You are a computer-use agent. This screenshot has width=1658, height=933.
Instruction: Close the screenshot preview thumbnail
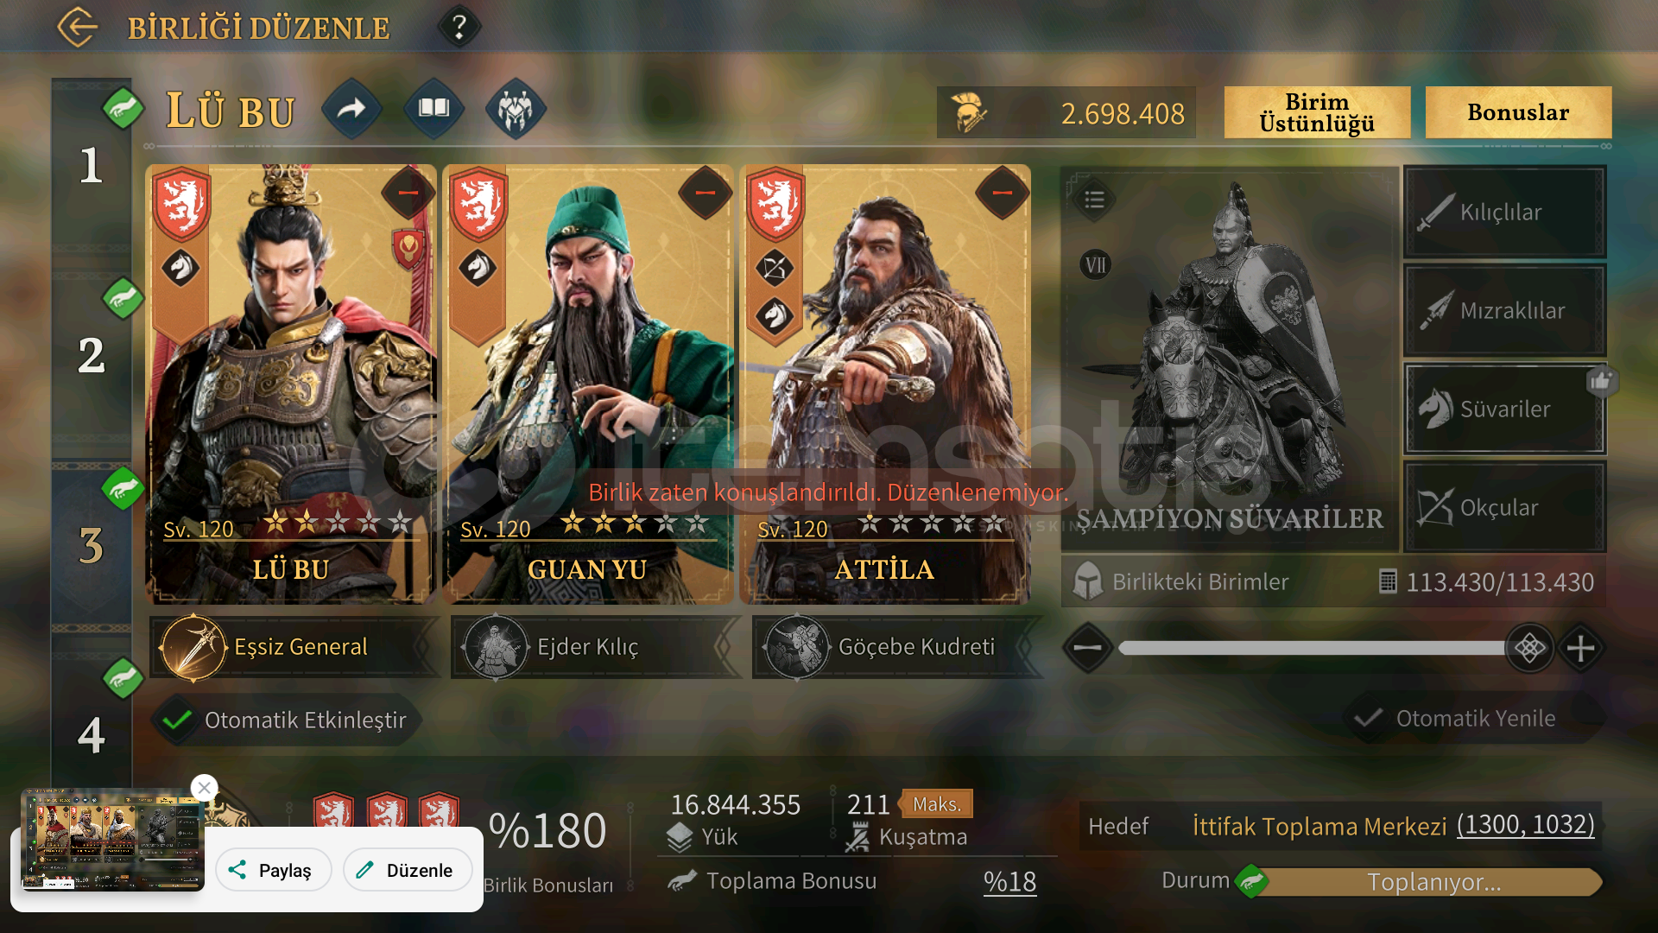click(205, 788)
